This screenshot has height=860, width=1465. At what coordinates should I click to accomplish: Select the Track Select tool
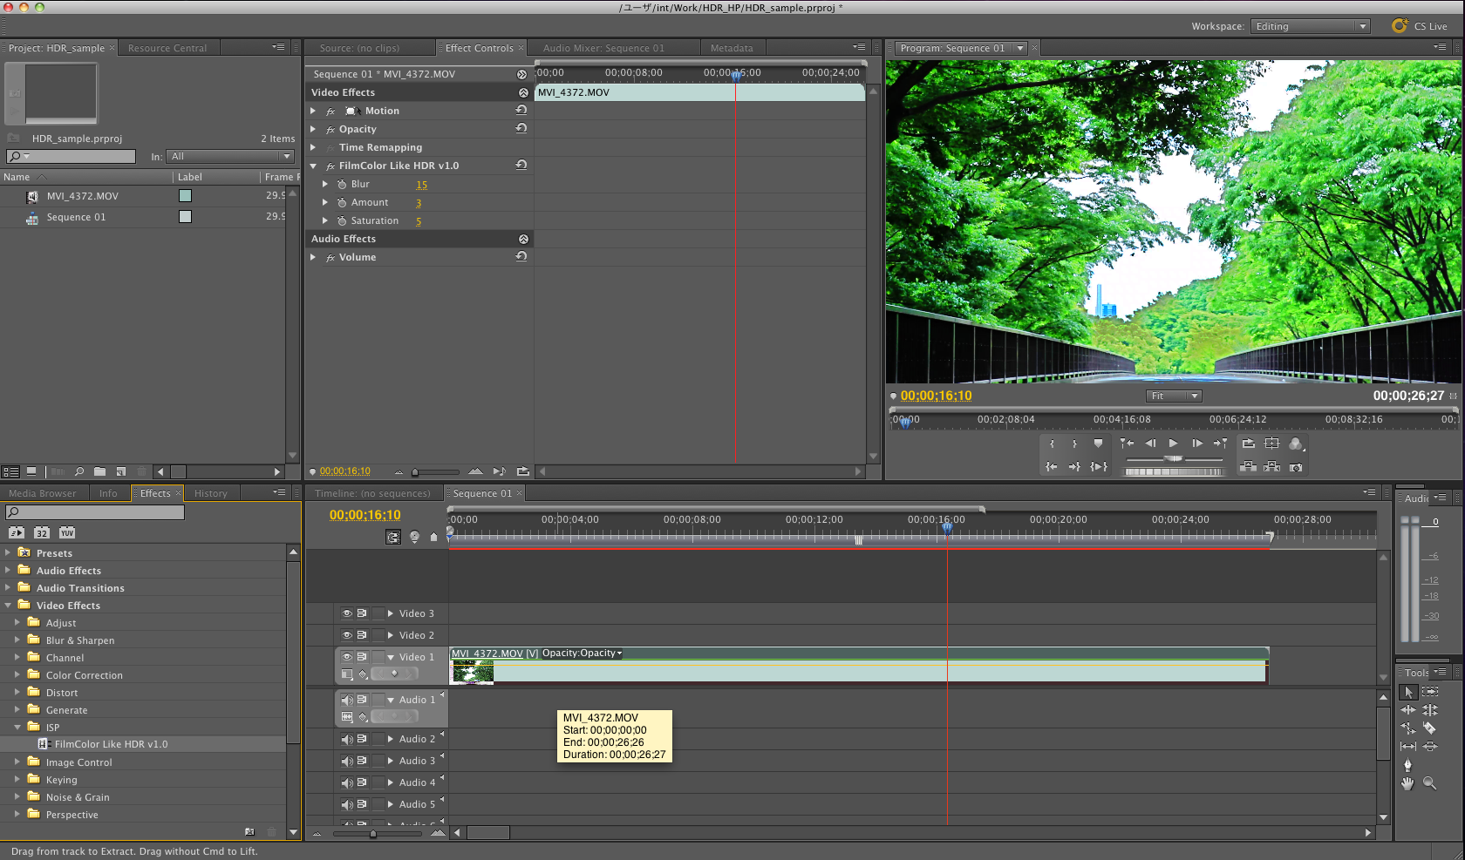(x=1430, y=692)
